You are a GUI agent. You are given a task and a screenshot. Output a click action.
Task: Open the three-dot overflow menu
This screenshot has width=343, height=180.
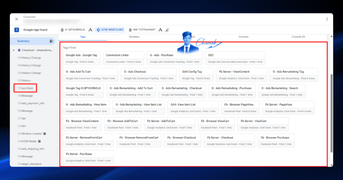click(x=327, y=19)
